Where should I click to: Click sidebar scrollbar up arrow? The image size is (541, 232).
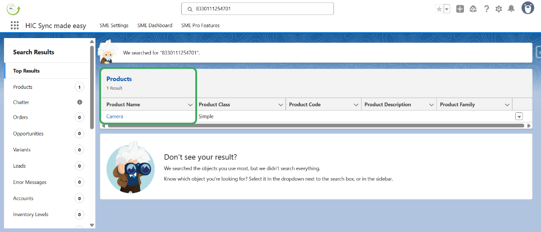[92, 42]
